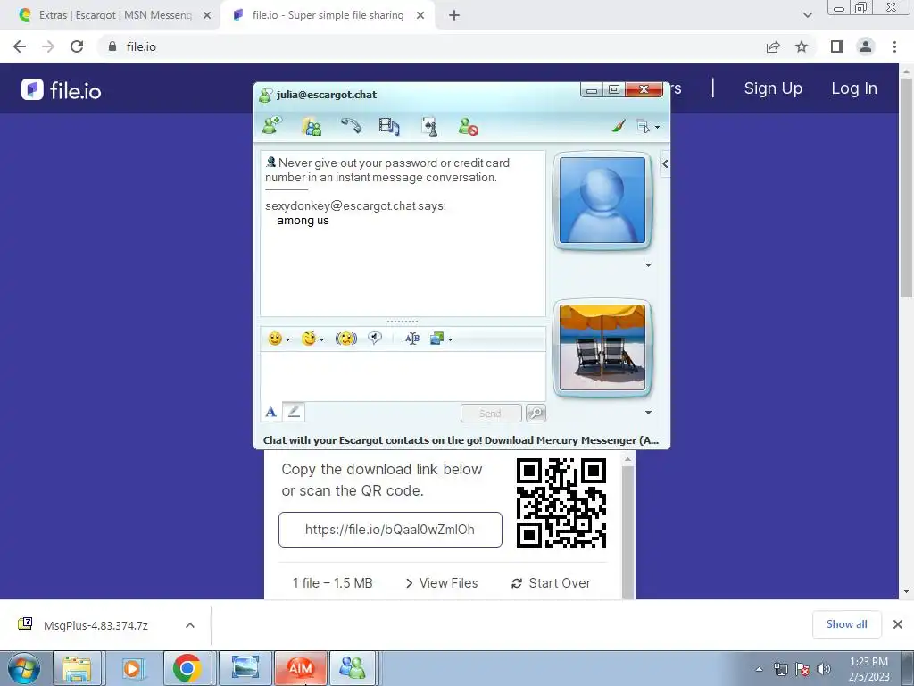
Task: Block this contact icon
Action: click(x=468, y=127)
